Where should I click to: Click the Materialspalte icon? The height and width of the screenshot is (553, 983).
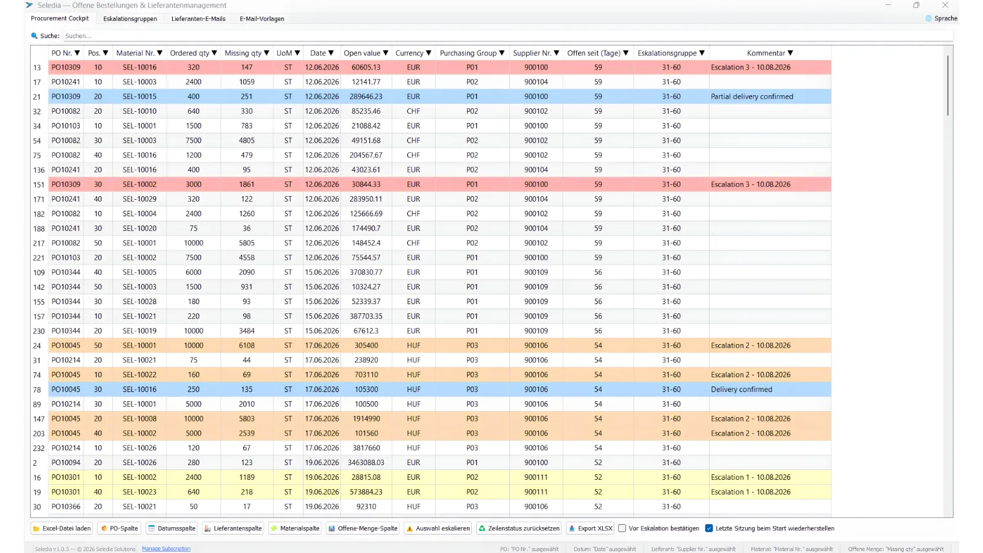click(274, 528)
